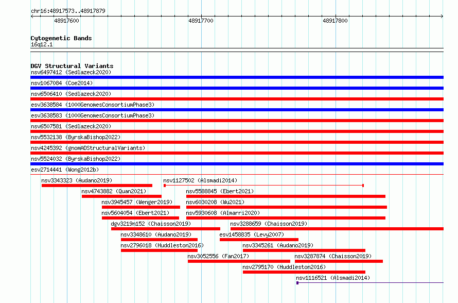Click the blue bar under nsv1067084

tap(237, 88)
